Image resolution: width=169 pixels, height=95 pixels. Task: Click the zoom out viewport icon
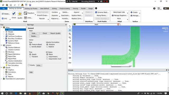(70, 50)
